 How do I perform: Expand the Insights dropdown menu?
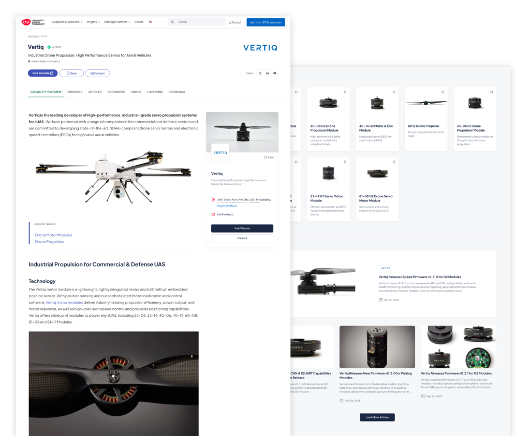(93, 22)
